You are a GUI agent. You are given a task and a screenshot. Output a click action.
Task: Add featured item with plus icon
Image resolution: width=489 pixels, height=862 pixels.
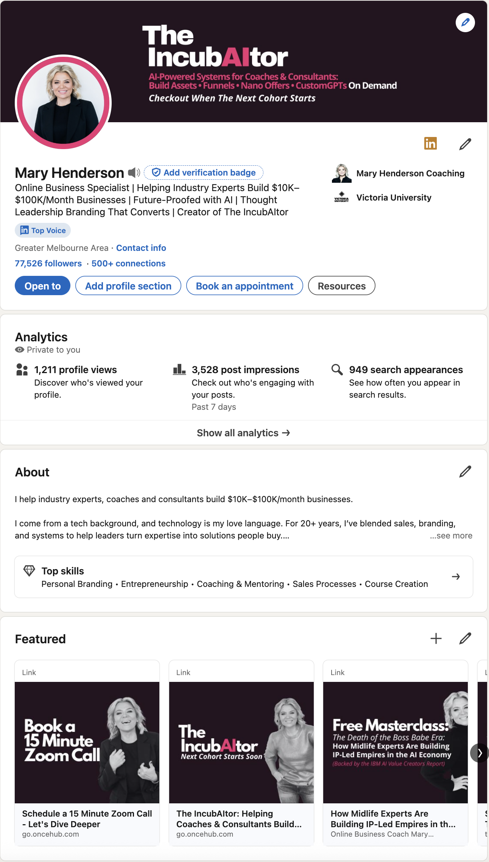pyautogui.click(x=436, y=639)
